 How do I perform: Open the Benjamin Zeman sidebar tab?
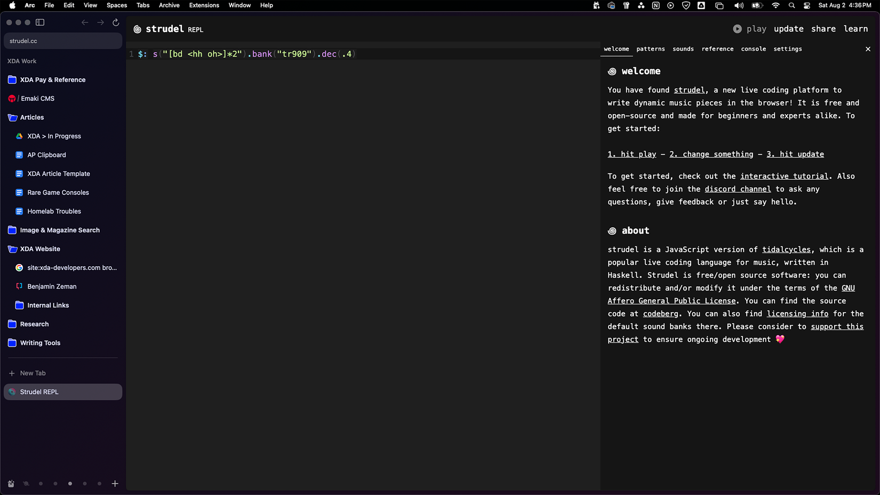[63, 286]
